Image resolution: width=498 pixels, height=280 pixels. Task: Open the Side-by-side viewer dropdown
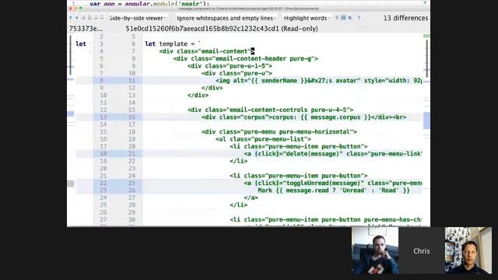click(x=138, y=18)
